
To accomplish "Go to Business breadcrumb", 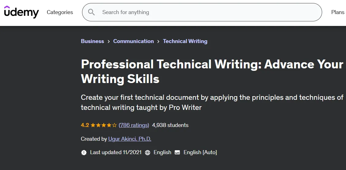I will [x=92, y=41].
